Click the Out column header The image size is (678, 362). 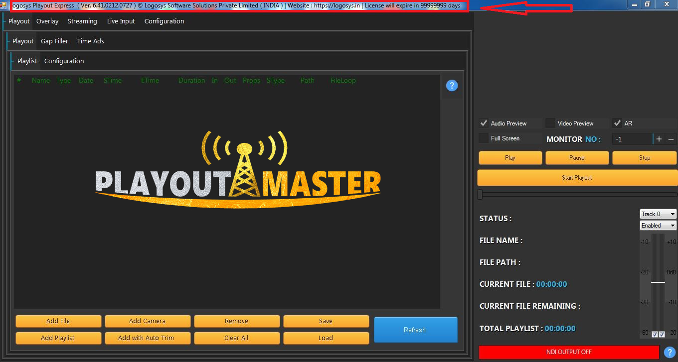(x=230, y=81)
